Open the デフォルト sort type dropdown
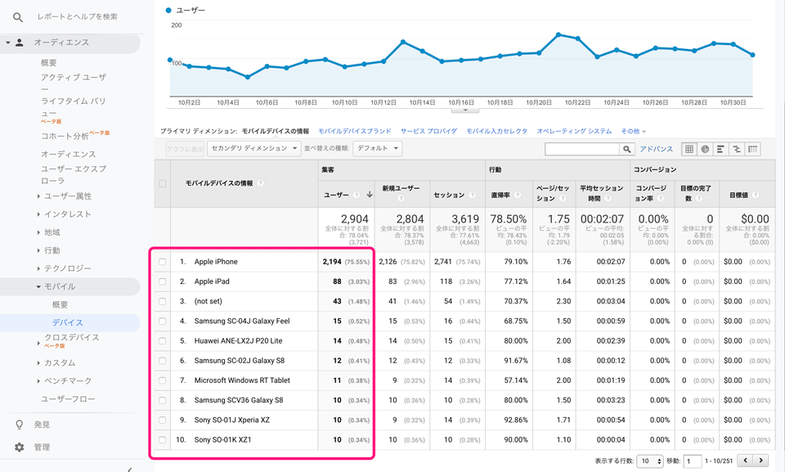785x472 pixels. [x=378, y=148]
